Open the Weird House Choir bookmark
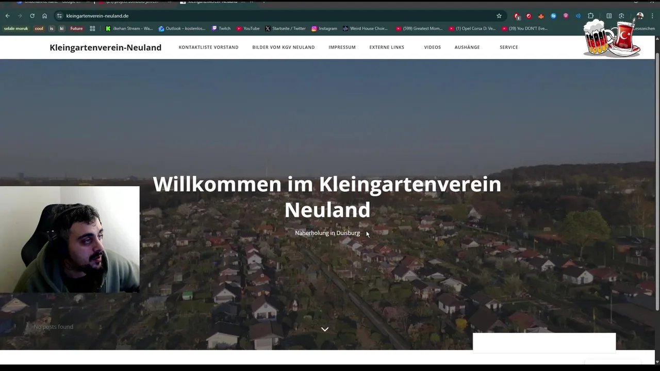The height and width of the screenshot is (371, 660). click(365, 28)
